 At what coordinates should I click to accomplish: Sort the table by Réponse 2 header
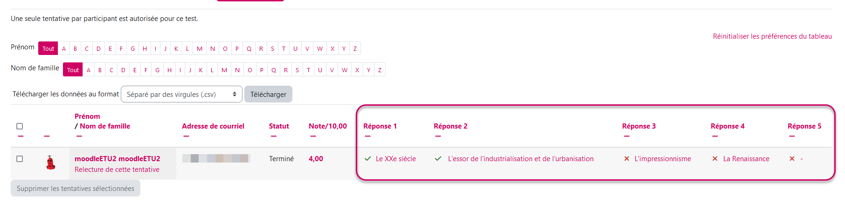coord(450,126)
